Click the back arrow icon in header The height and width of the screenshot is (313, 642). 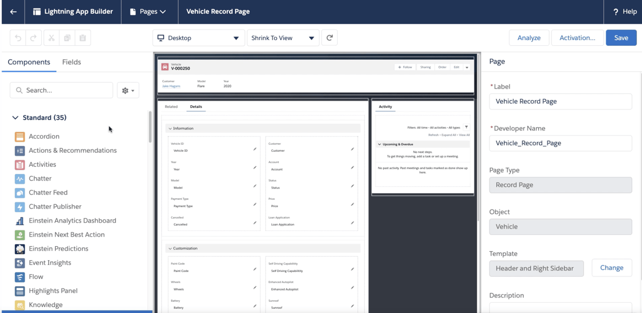pyautogui.click(x=13, y=12)
